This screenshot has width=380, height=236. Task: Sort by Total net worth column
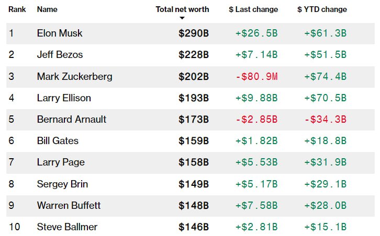click(182, 9)
